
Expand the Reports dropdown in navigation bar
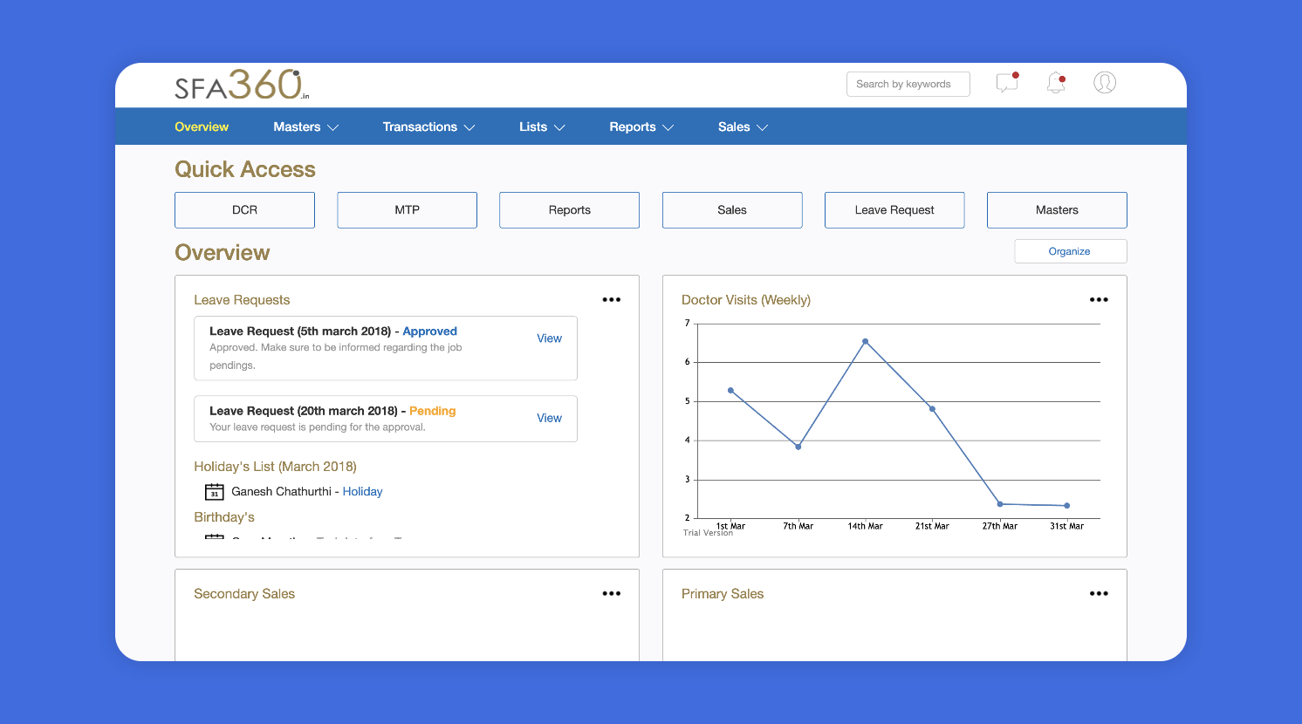click(641, 126)
